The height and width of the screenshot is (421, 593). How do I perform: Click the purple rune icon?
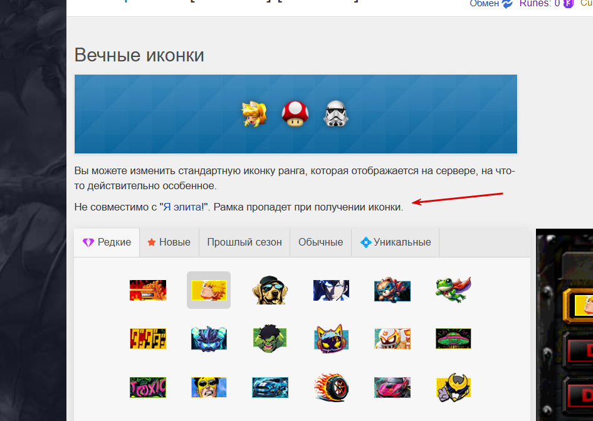click(x=569, y=4)
